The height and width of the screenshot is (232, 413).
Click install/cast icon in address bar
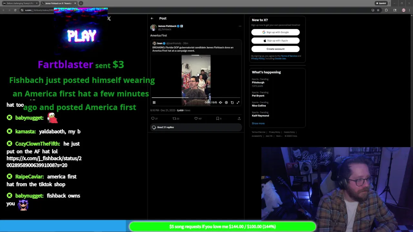373,10
